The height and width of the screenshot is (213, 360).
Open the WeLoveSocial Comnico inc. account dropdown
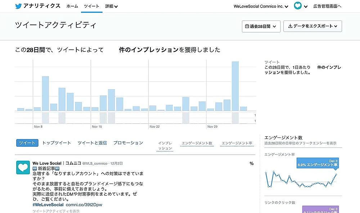click(261, 6)
